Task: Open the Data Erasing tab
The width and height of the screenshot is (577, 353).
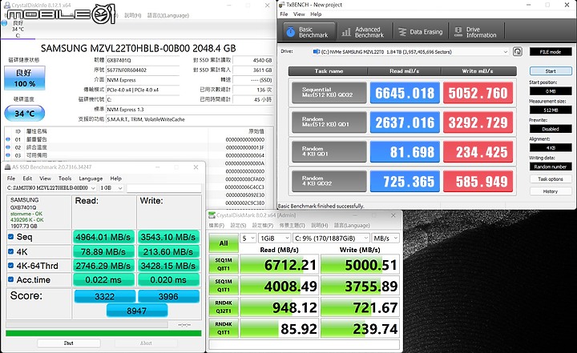Action: point(421,32)
